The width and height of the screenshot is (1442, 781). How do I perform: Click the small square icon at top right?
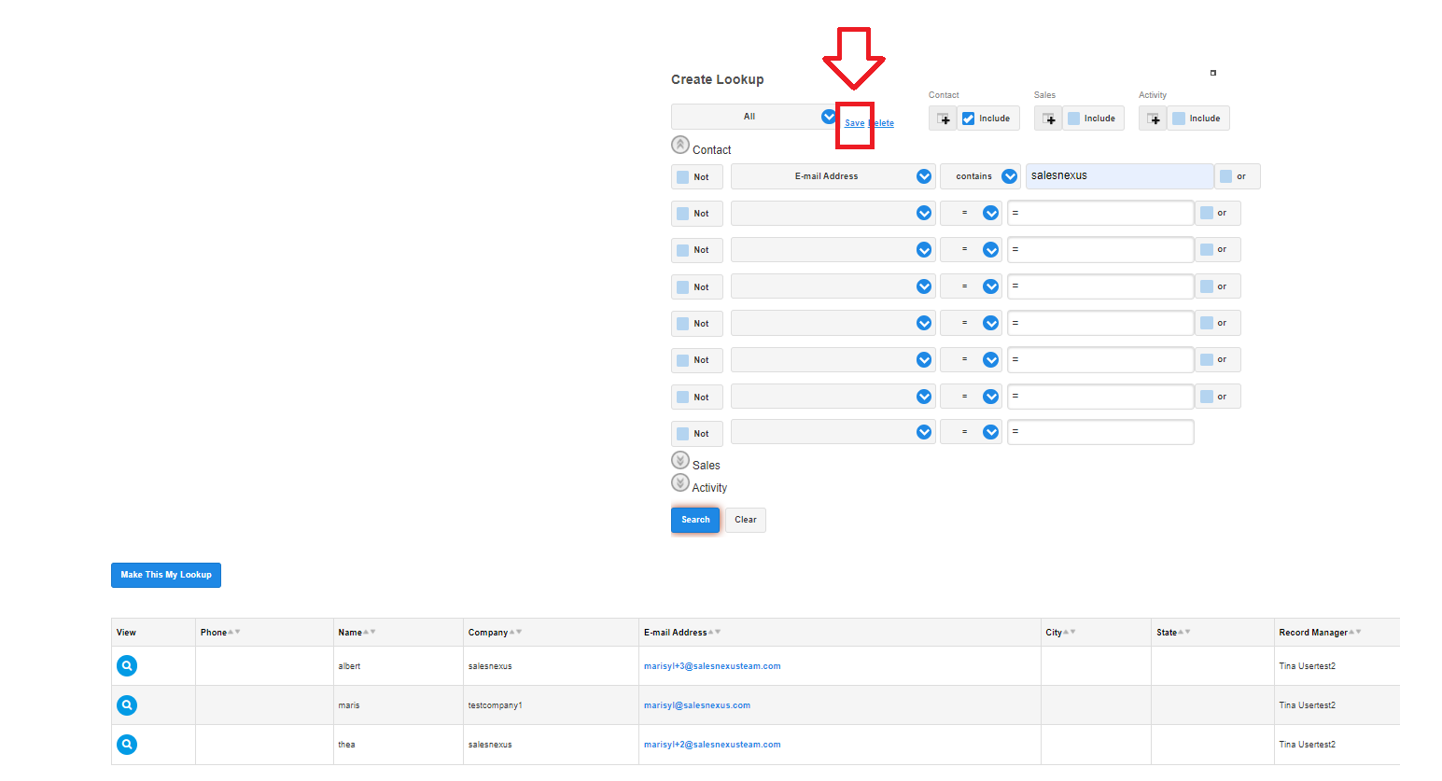click(x=1212, y=73)
